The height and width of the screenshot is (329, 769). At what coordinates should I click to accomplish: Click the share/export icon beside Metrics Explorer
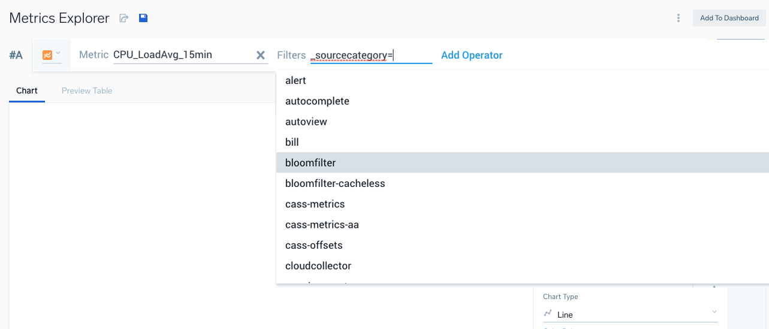(124, 18)
